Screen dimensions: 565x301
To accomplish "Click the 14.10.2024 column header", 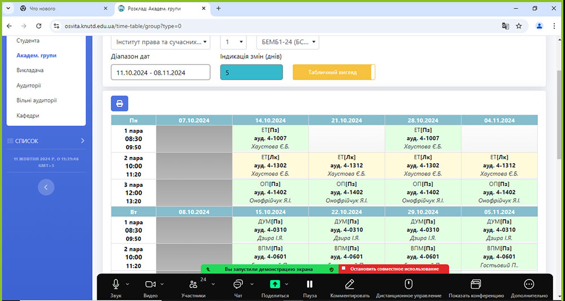I will click(271, 120).
